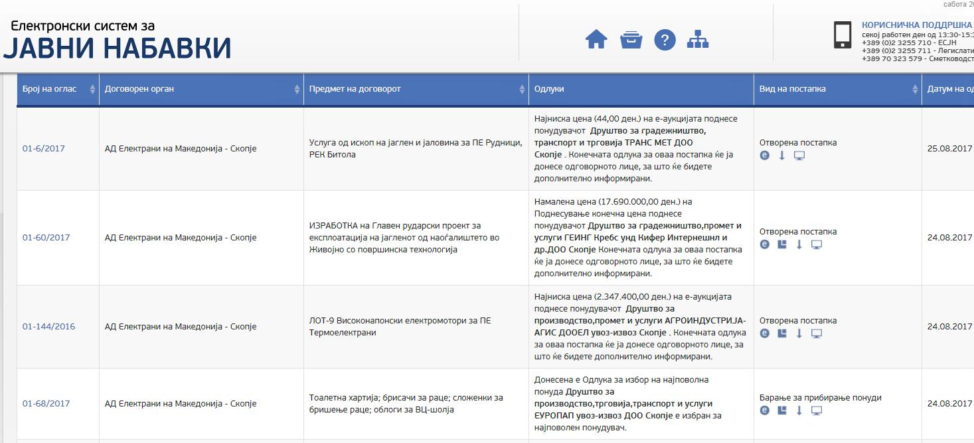
Task: Click the Јавни Набавки site logo
Action: click(117, 40)
